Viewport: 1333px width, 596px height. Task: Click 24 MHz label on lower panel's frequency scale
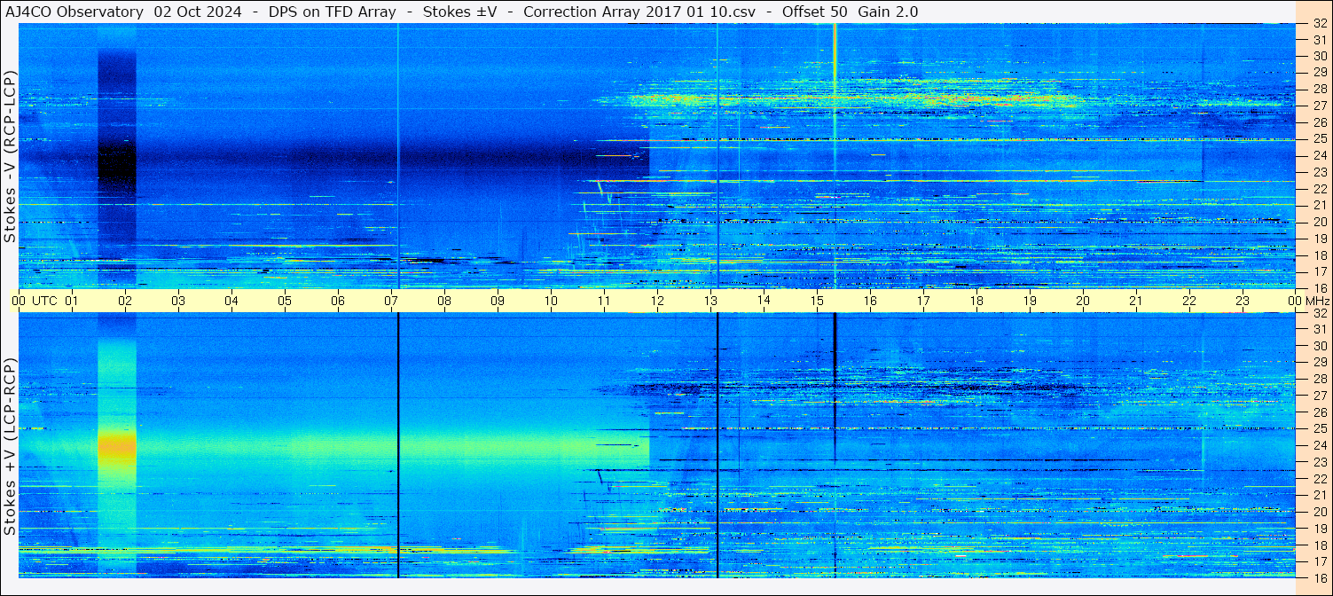(x=1319, y=445)
